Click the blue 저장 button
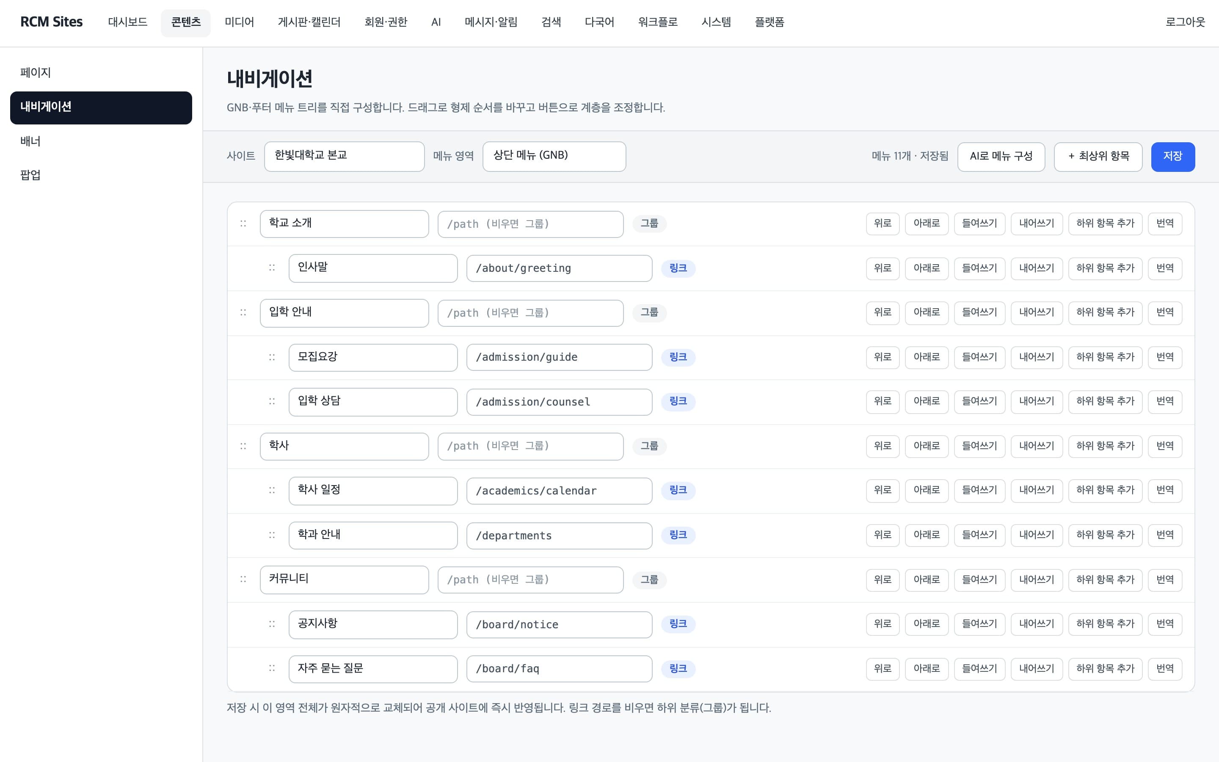This screenshot has height=762, width=1219. (1173, 156)
